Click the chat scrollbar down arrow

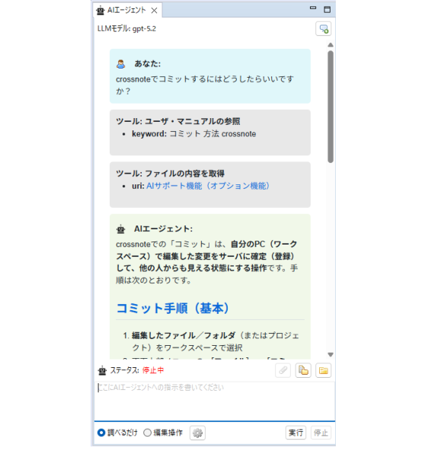pos(330,355)
